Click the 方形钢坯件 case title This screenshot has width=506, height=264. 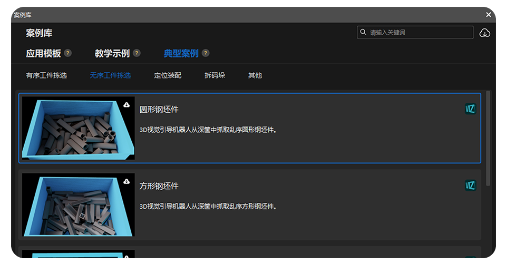[159, 186]
